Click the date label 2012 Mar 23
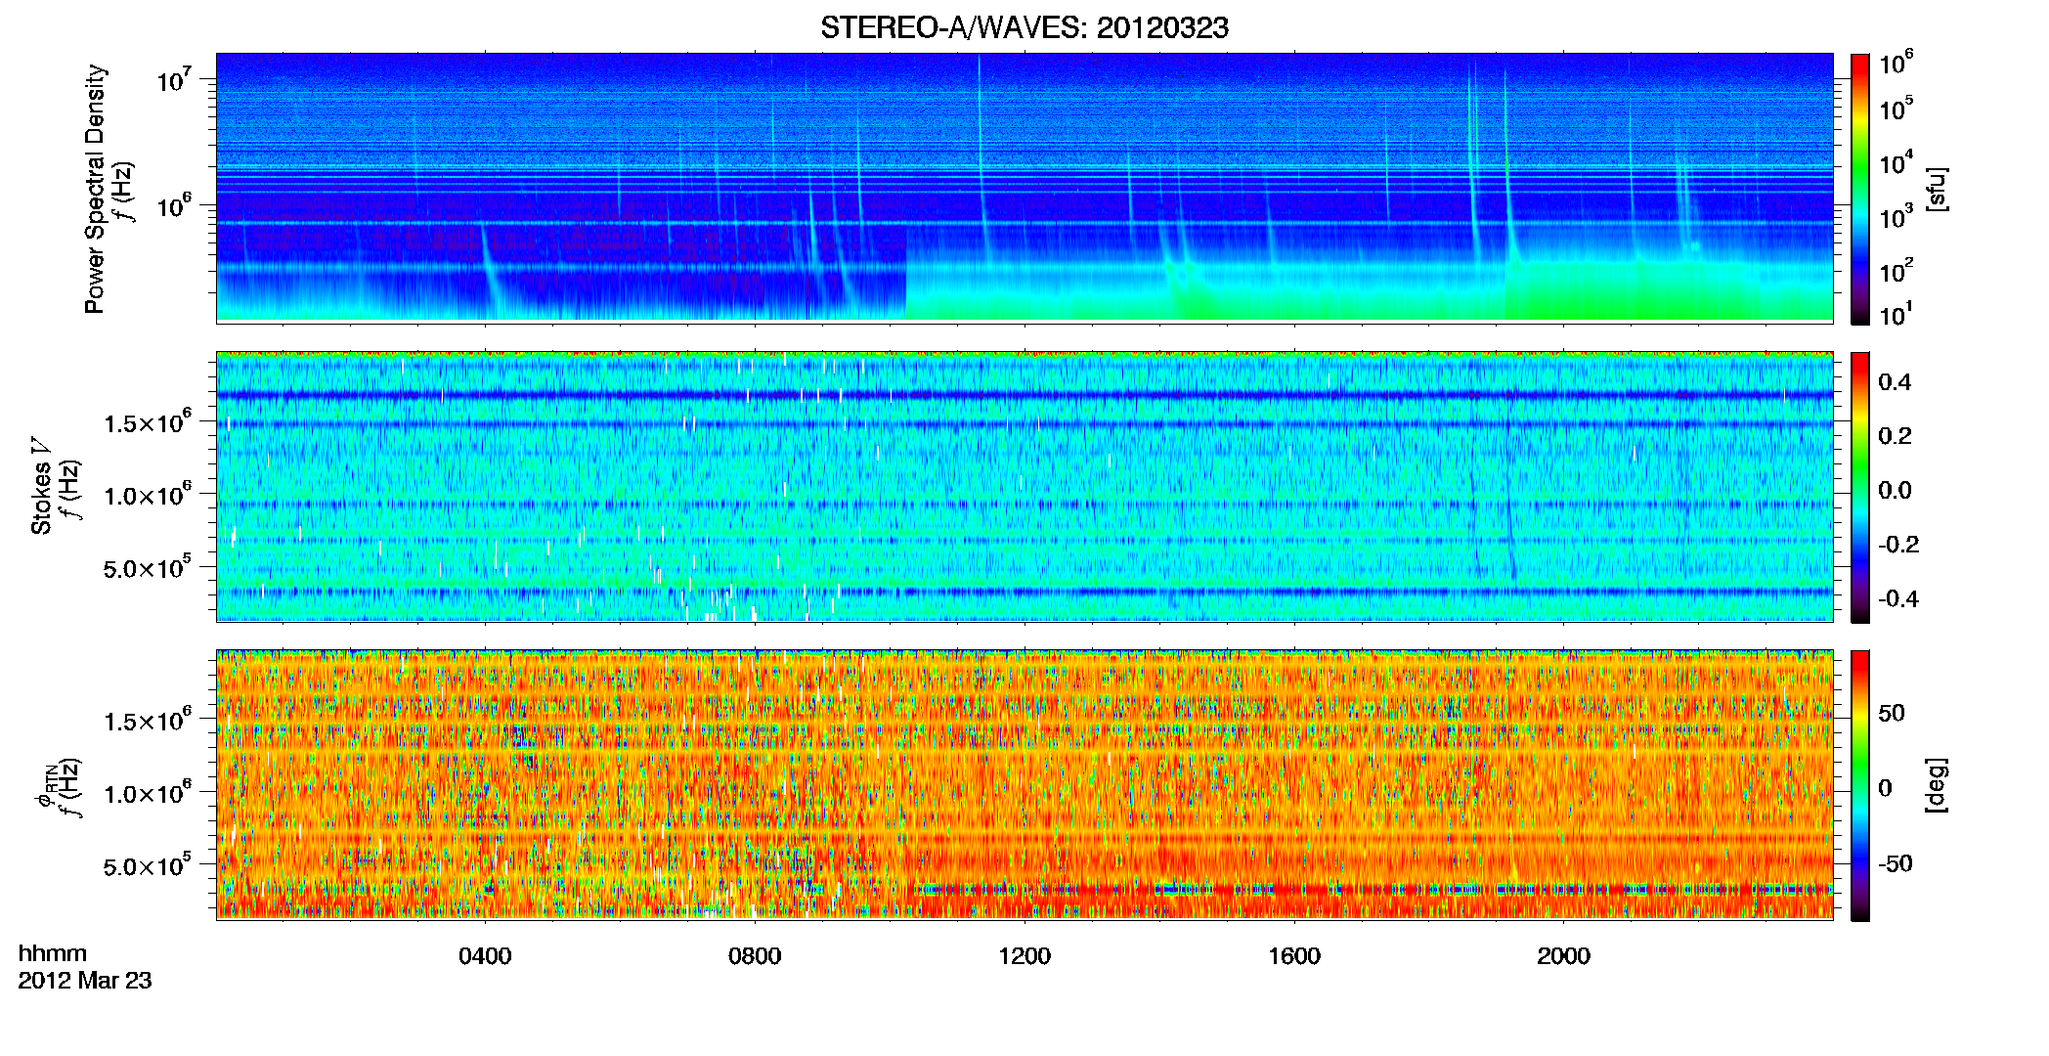This screenshot has width=2049, height=1056. coord(85,981)
